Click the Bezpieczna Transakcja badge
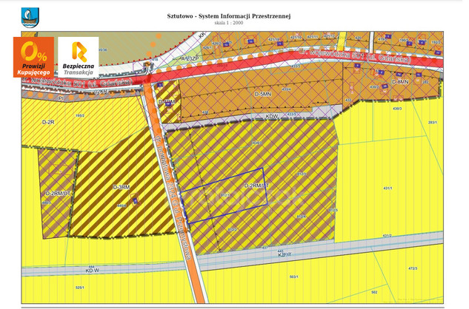 pyautogui.click(x=78, y=58)
